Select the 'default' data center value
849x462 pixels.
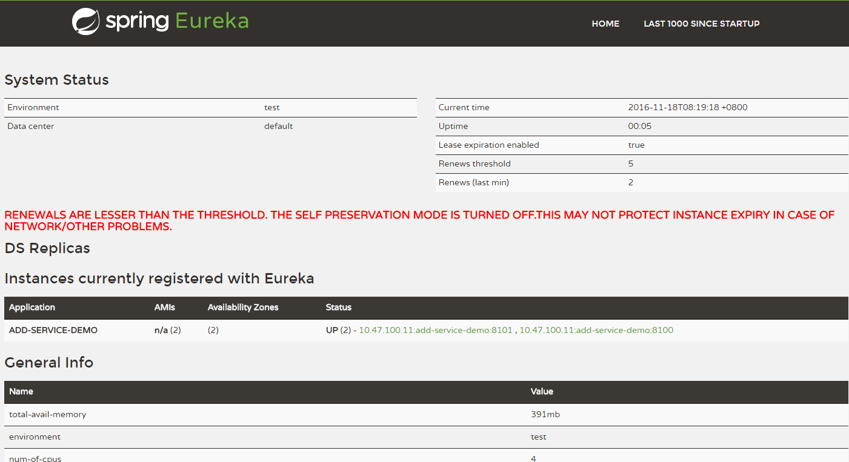tap(278, 126)
